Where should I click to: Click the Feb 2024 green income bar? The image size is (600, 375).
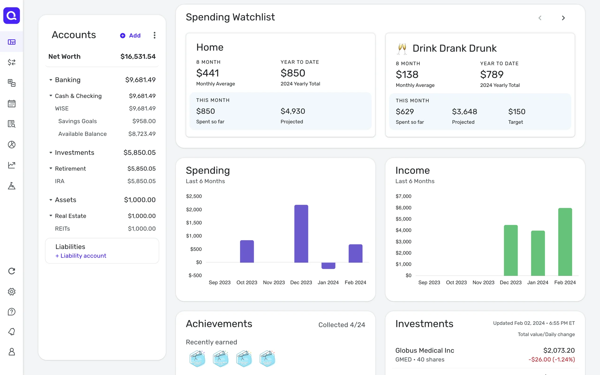(565, 242)
